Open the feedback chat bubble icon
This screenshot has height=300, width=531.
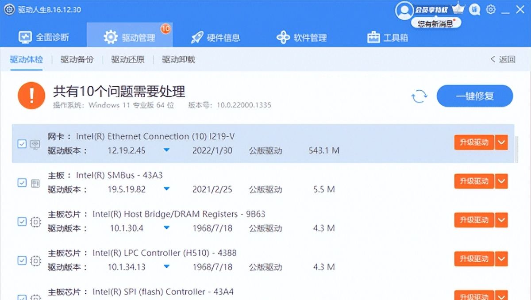[475, 9]
